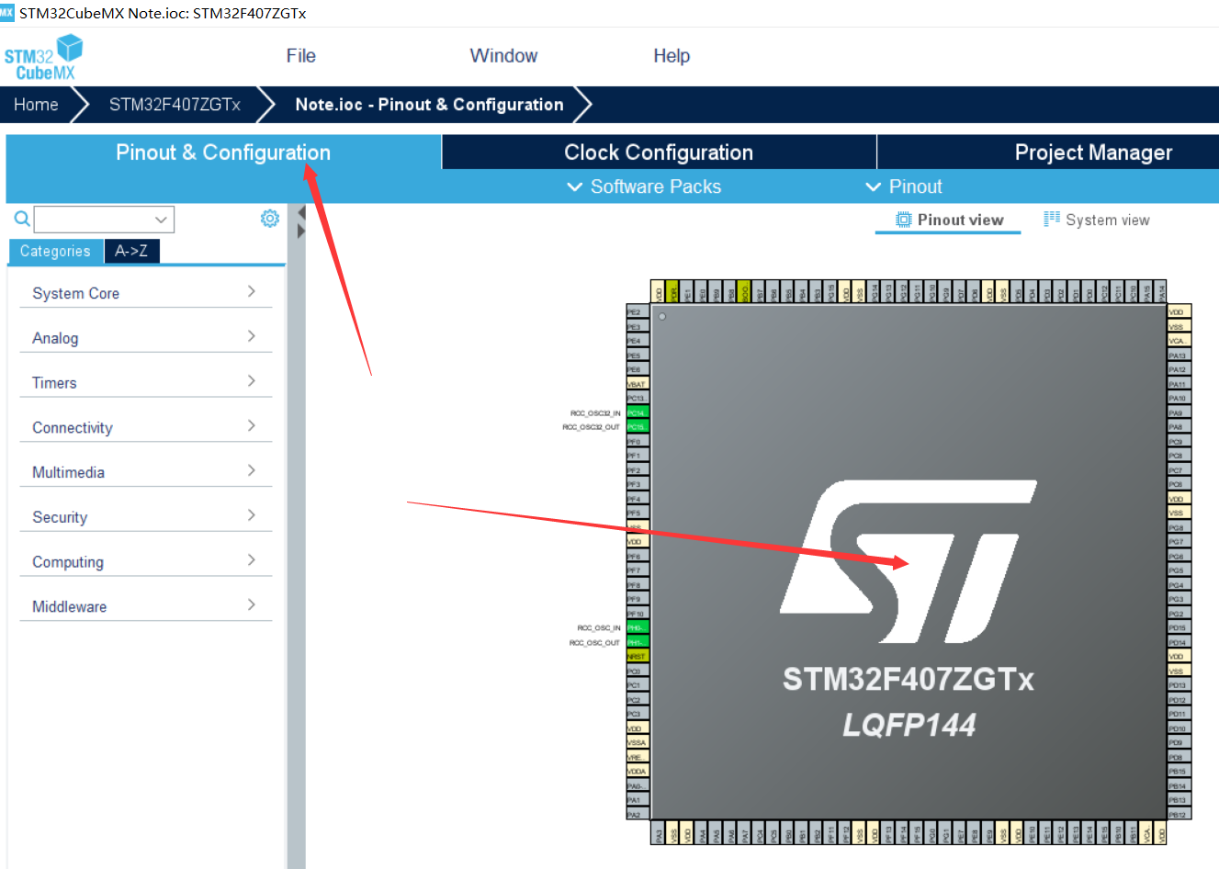
Task: Open the File menu
Action: (300, 56)
